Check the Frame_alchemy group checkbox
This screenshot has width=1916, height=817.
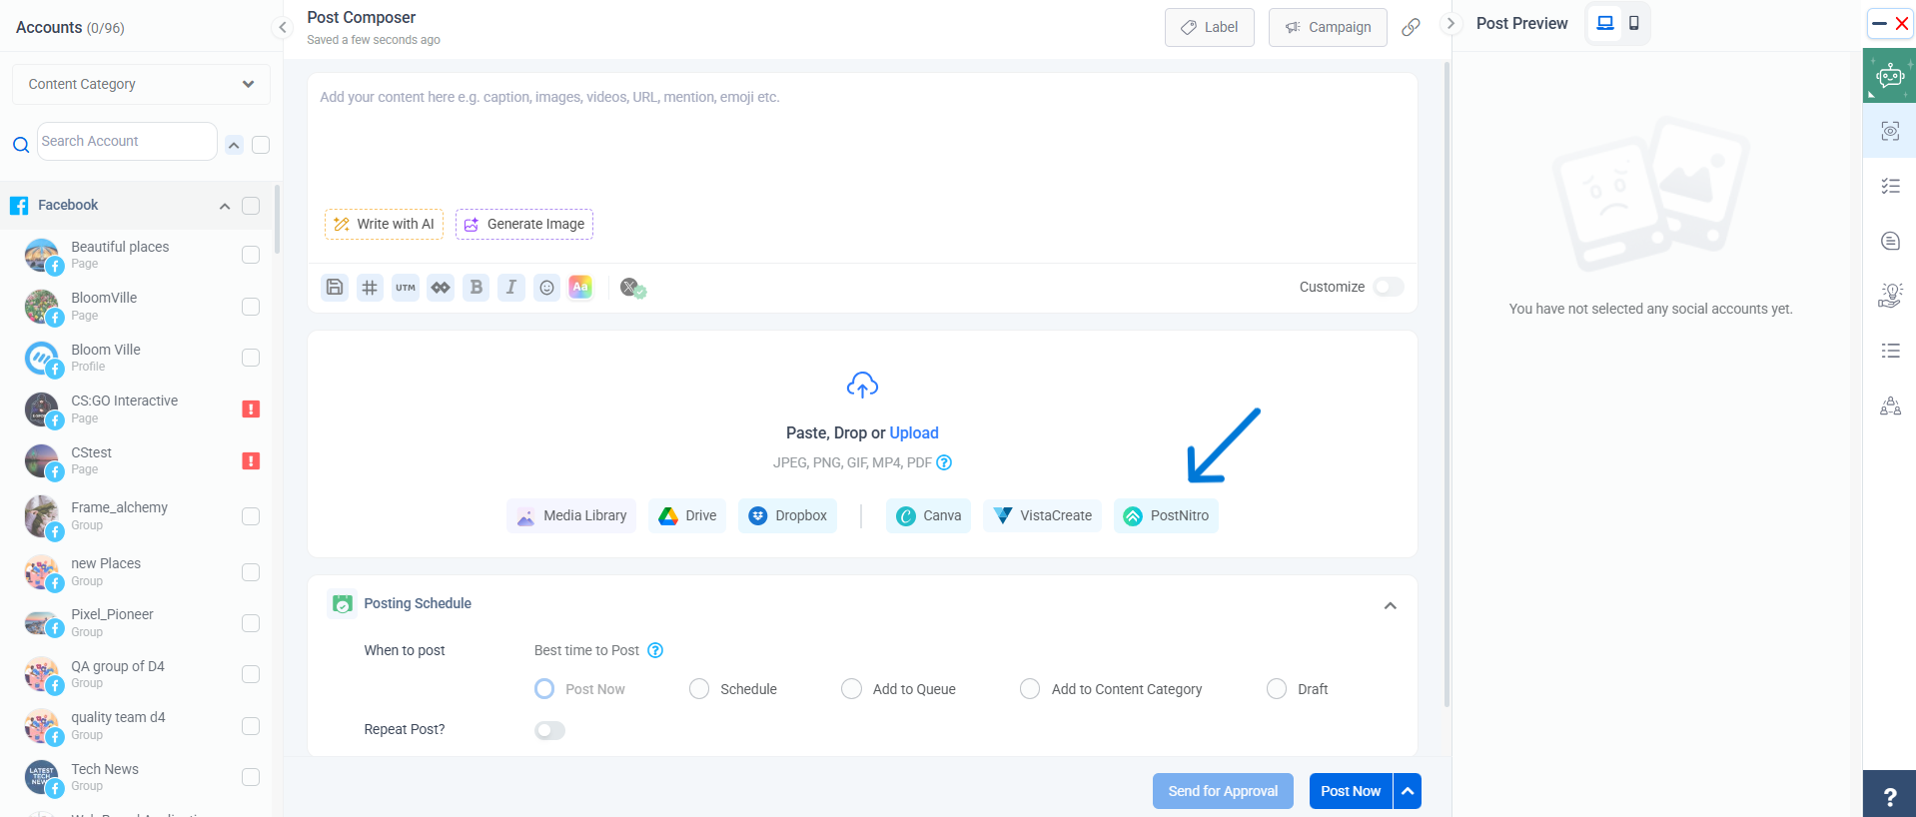(x=251, y=516)
